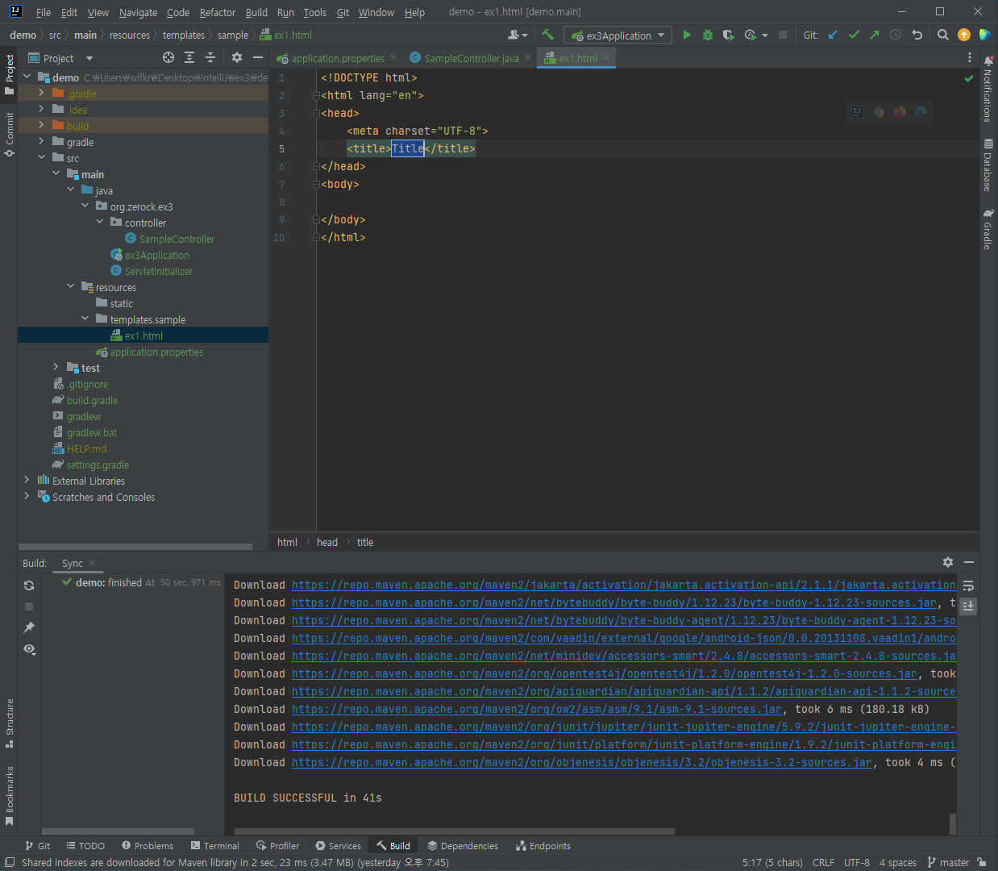Open the File menu
Viewport: 998px width, 871px height.
click(x=44, y=12)
